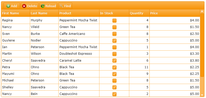Click the magnifier Find icon
This screenshot has height=98, width=206.
(x=61, y=6)
